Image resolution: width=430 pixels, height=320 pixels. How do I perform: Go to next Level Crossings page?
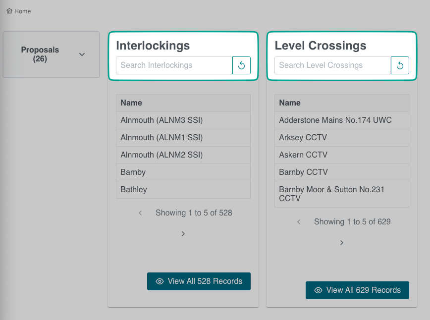(x=342, y=242)
